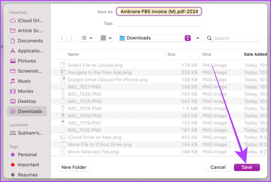271x182 pixels.
Task: Open the Downloads location popup menu
Action: (154, 38)
